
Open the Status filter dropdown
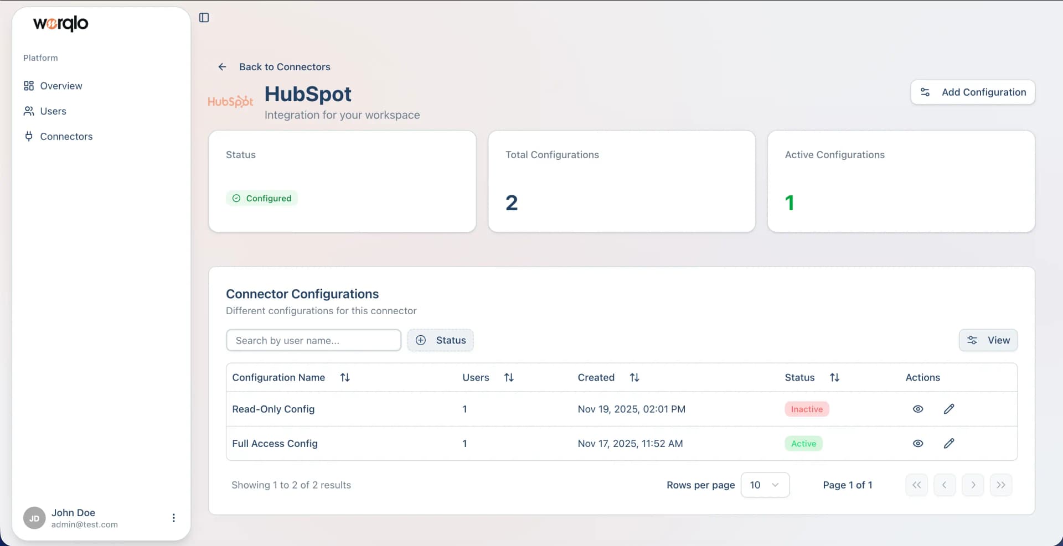(440, 340)
